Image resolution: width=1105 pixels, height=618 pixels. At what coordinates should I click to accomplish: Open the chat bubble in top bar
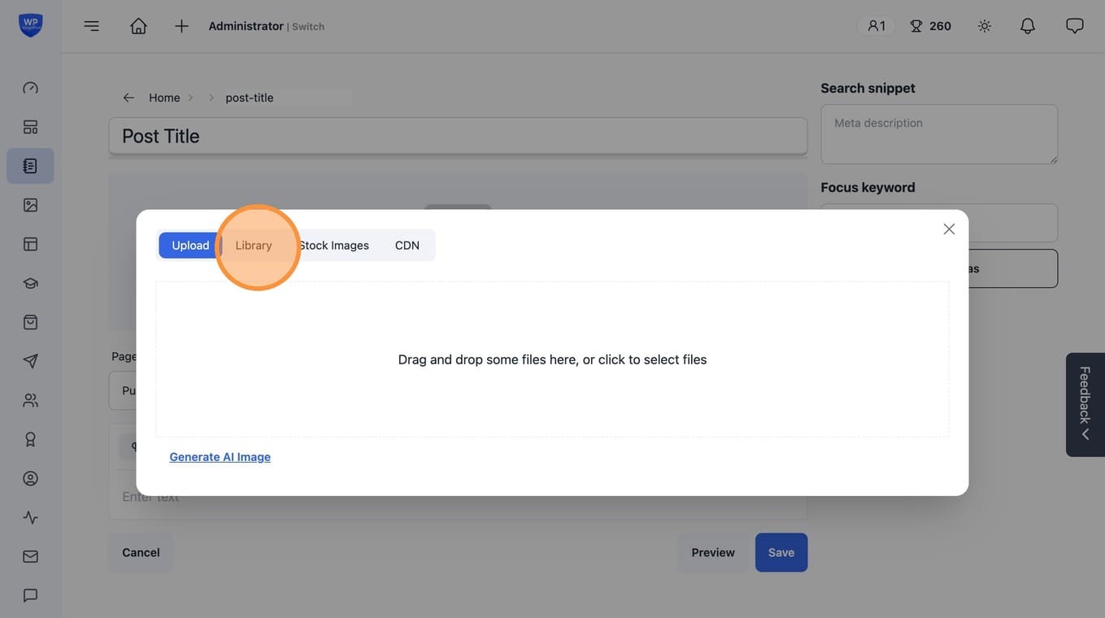1075,26
